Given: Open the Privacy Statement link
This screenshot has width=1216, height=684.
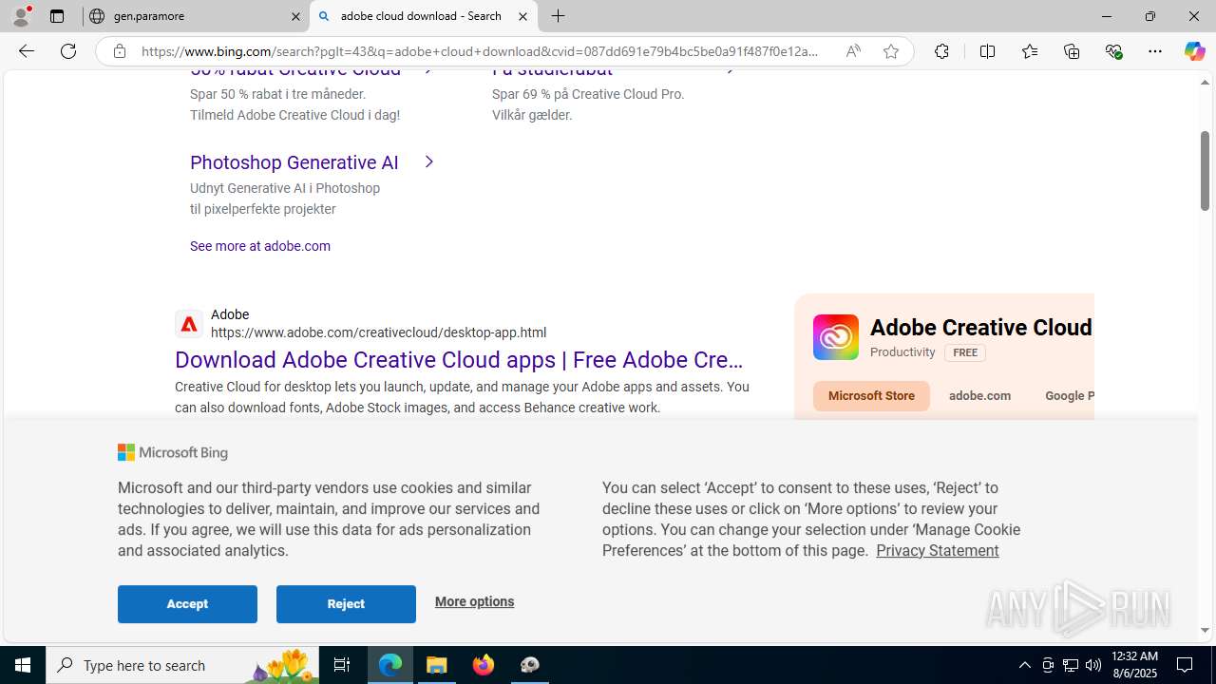Looking at the screenshot, I should pos(937,551).
